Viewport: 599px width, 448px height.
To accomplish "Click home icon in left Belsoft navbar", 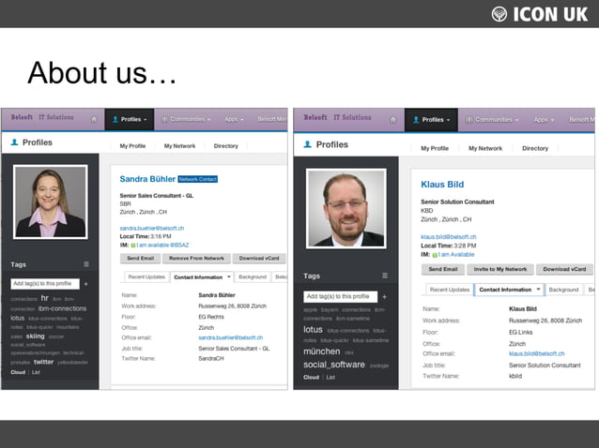I will tap(94, 119).
